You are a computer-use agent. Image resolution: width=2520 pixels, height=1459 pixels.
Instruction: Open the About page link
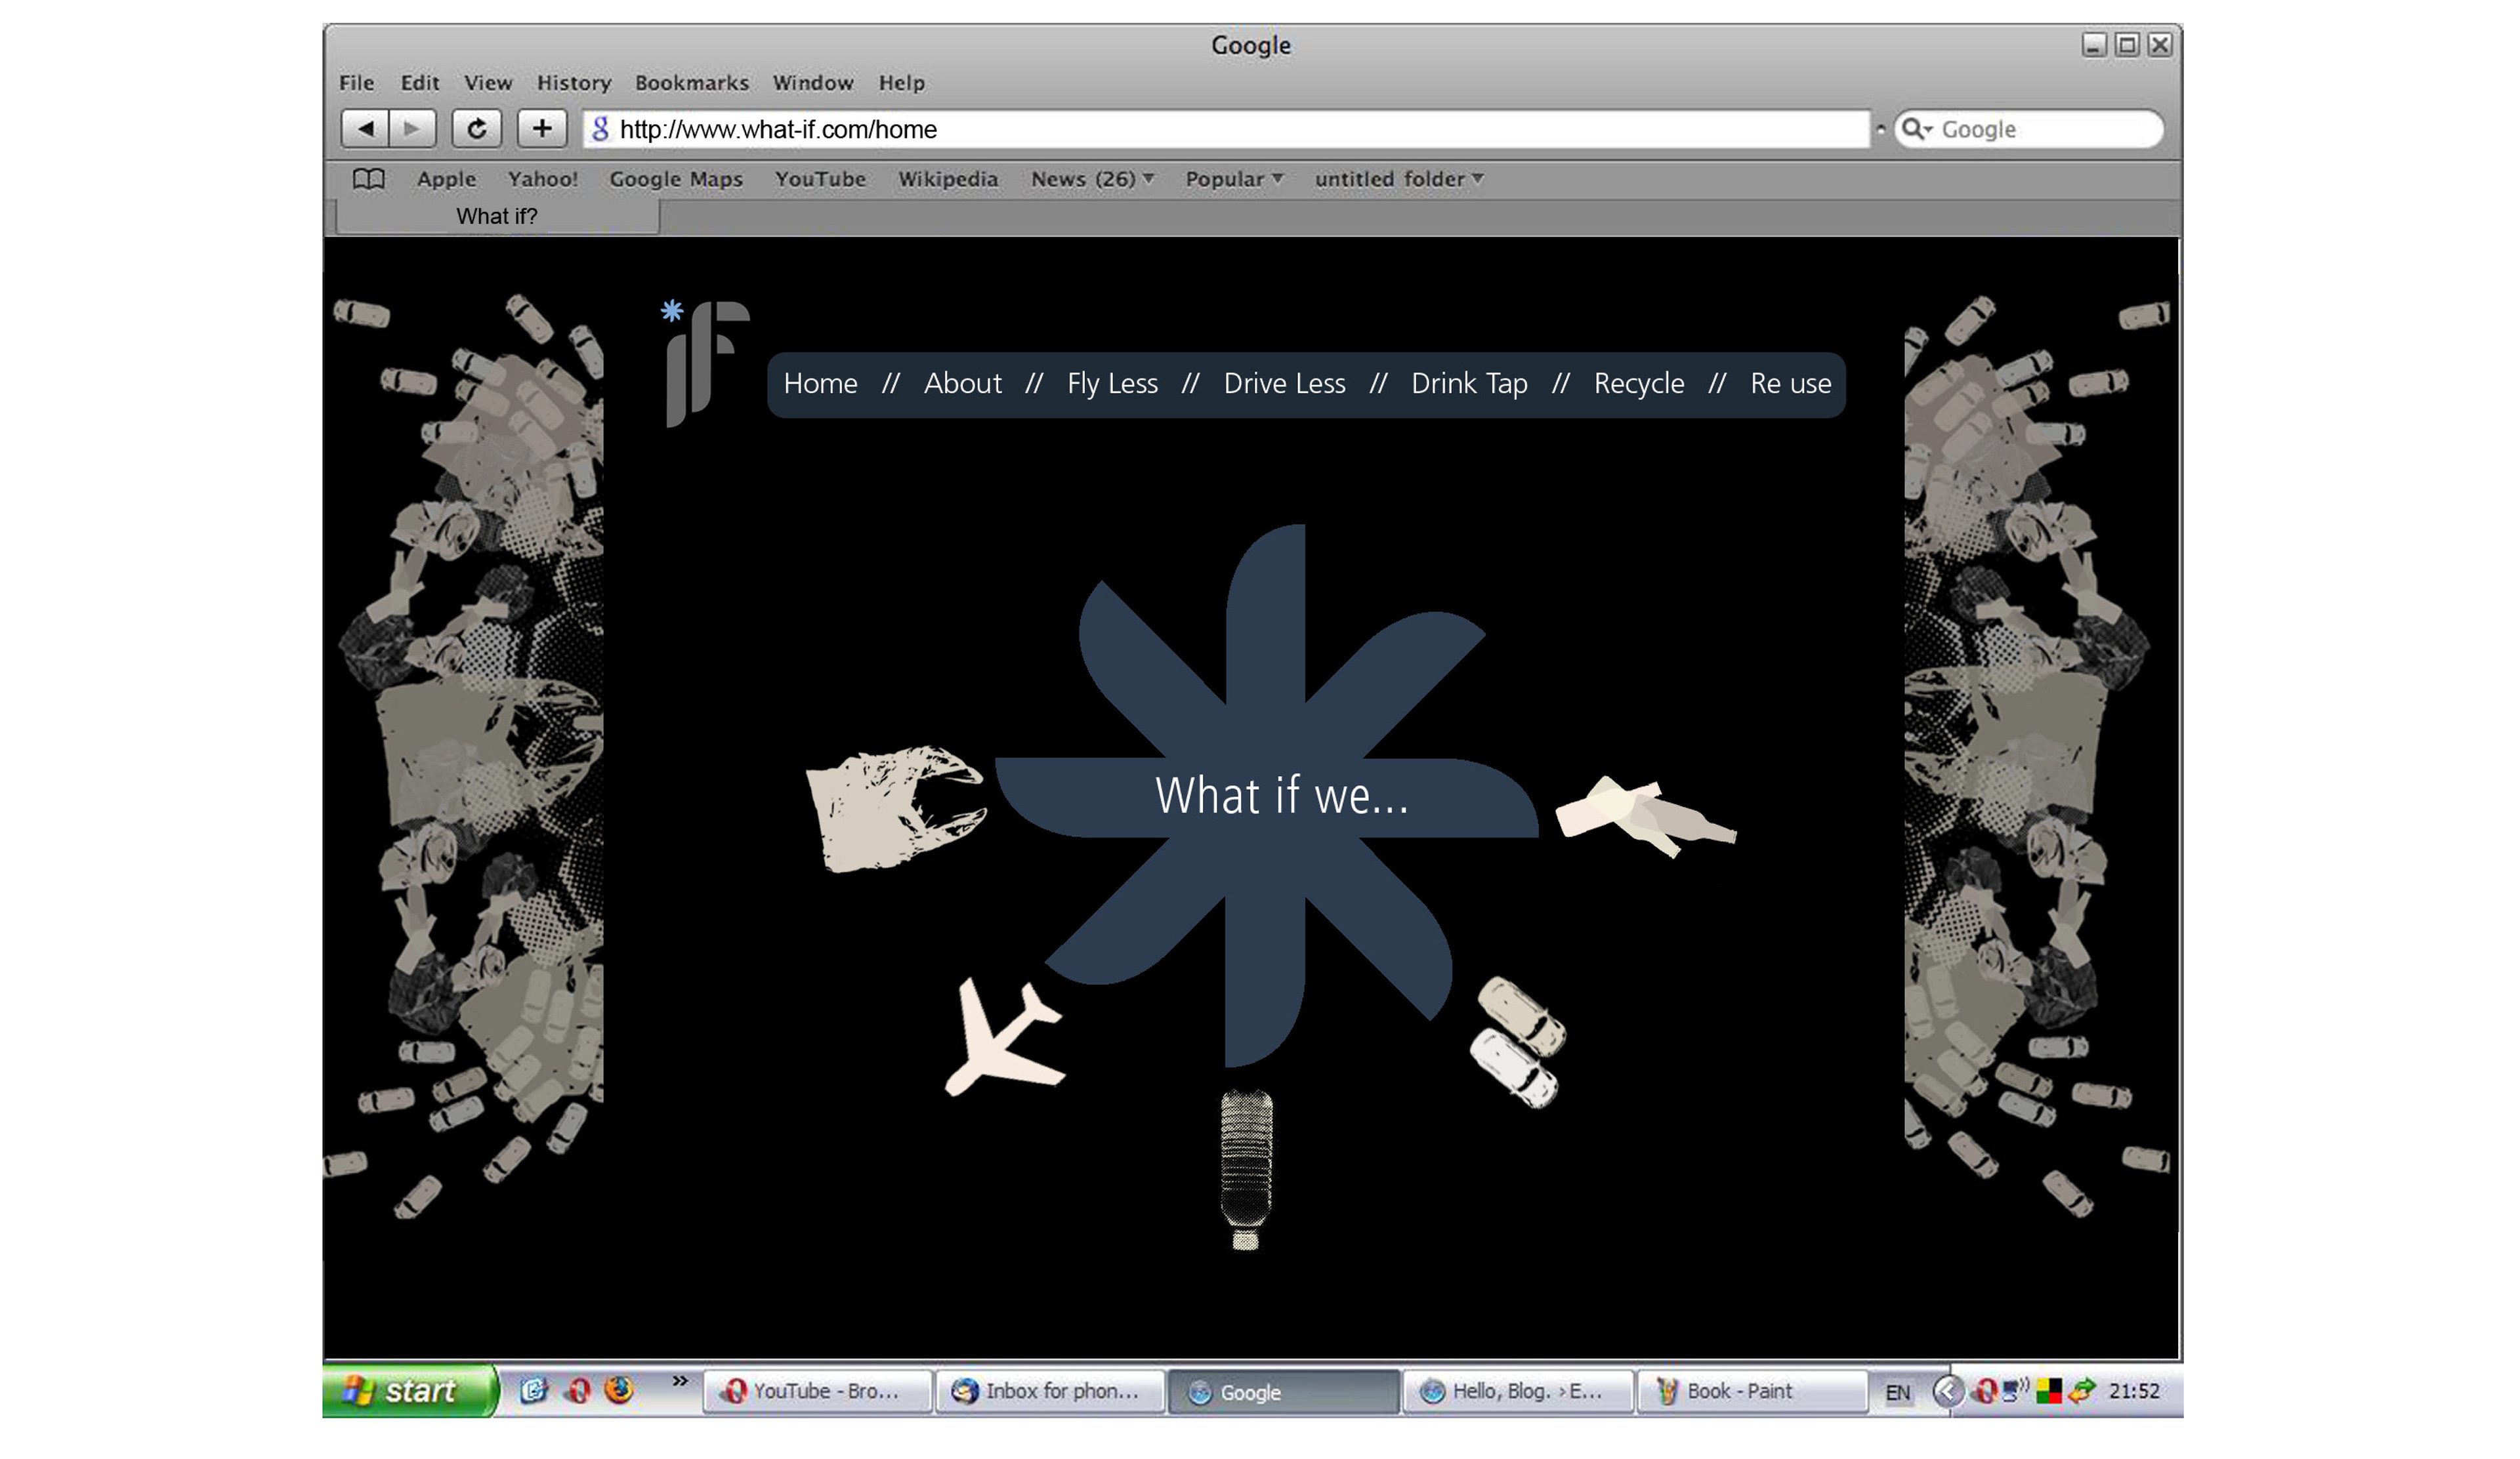point(962,384)
